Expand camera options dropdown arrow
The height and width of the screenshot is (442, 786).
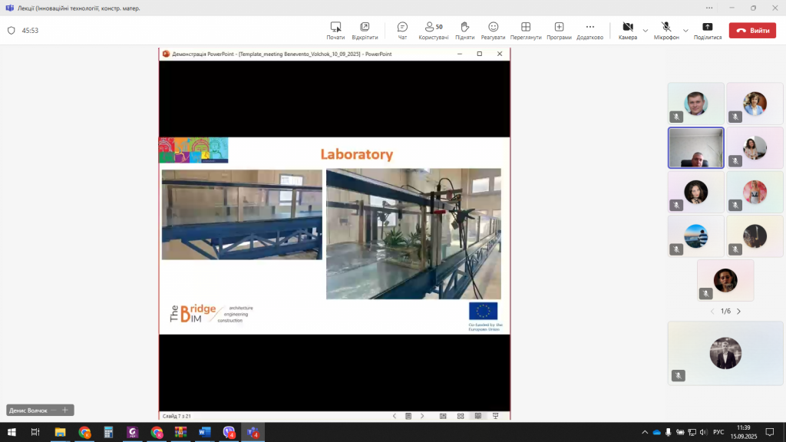click(646, 31)
